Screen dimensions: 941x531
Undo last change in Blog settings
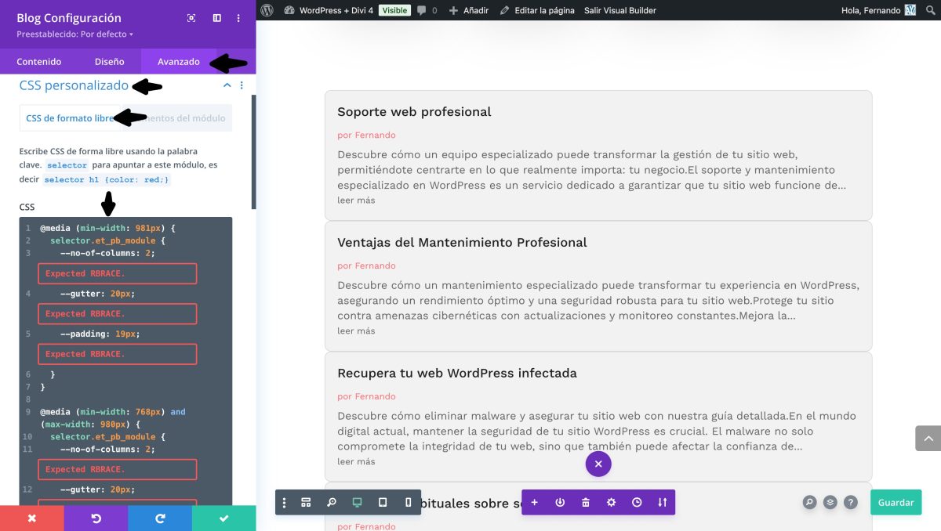tap(96, 518)
